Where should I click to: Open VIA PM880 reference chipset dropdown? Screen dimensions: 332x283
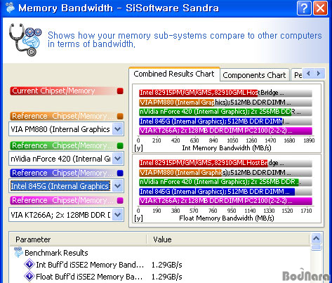point(117,129)
